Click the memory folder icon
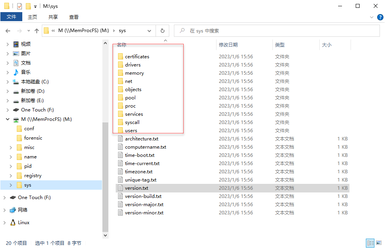 pyautogui.click(x=120, y=73)
